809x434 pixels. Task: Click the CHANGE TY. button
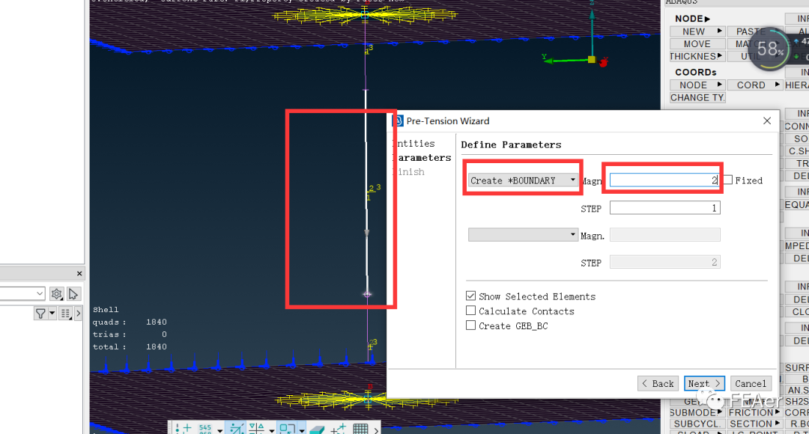pyautogui.click(x=697, y=97)
